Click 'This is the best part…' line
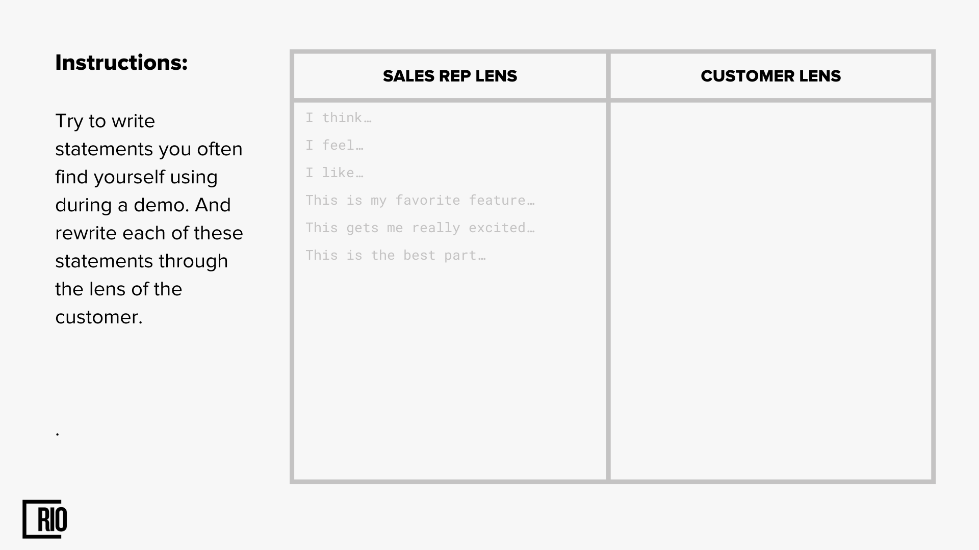Image resolution: width=979 pixels, height=550 pixels. pos(396,255)
